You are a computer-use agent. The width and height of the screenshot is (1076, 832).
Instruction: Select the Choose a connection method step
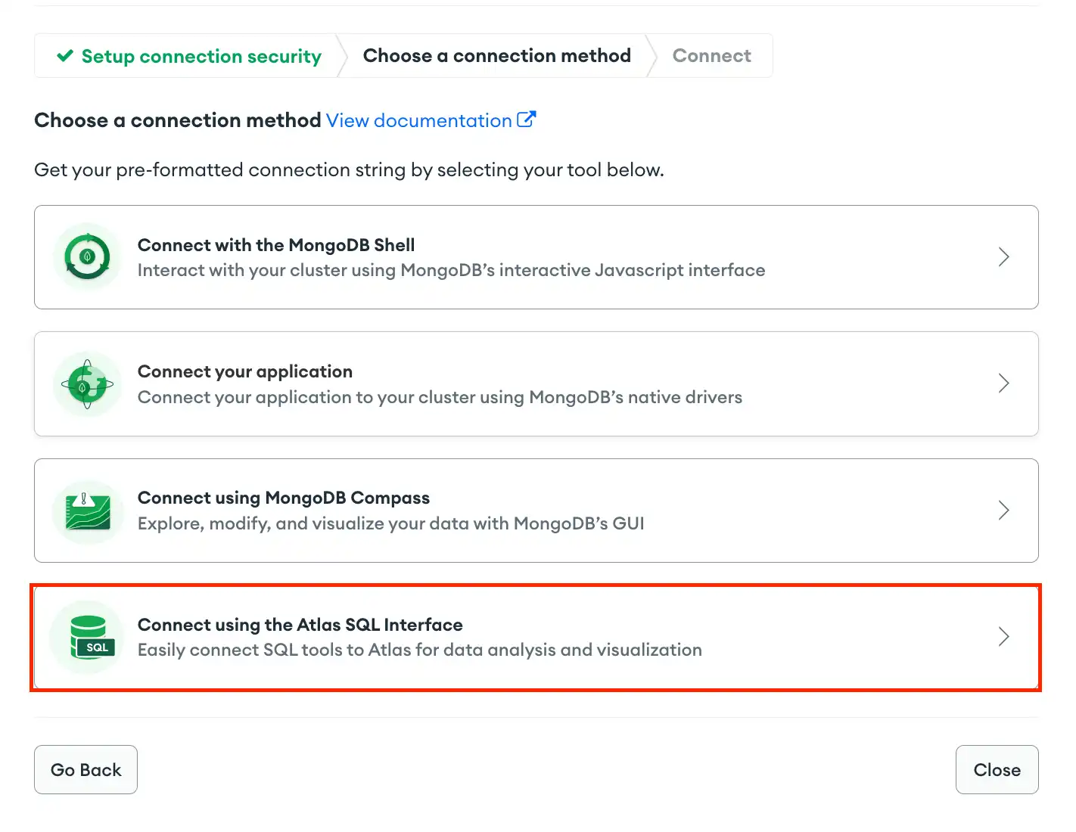[496, 55]
